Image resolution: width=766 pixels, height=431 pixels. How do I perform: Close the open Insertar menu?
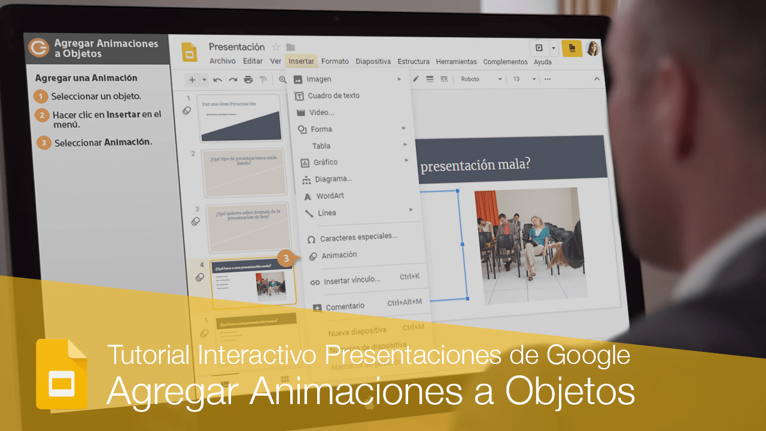[x=301, y=61]
